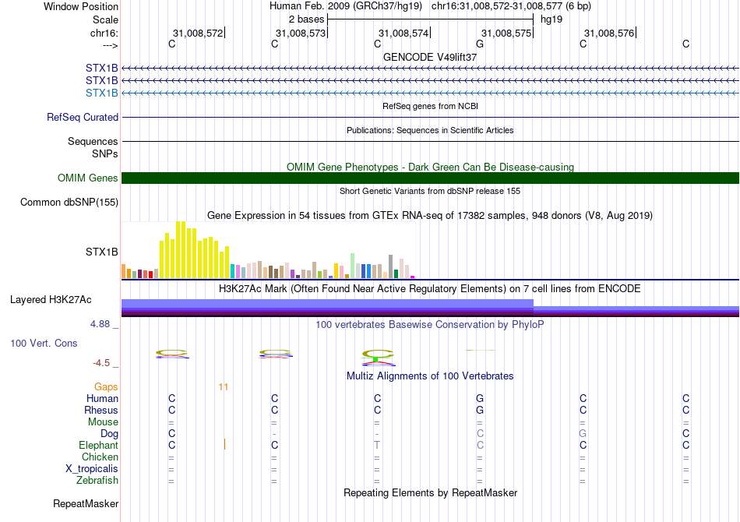
Task: Click the Layered H3K27Ac track label
Action: [51, 300]
